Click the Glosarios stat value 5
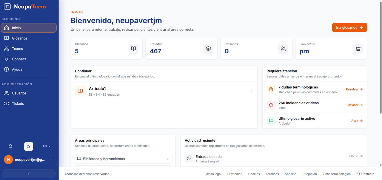Viewport: 382px width, 180px height. 77,51
